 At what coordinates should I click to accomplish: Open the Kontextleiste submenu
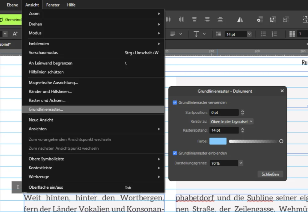(93, 168)
